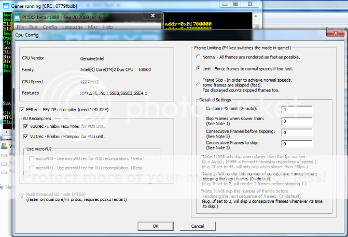The width and height of the screenshot is (348, 237).
Task: Select Normal frame limiting mode
Action: (x=198, y=57)
